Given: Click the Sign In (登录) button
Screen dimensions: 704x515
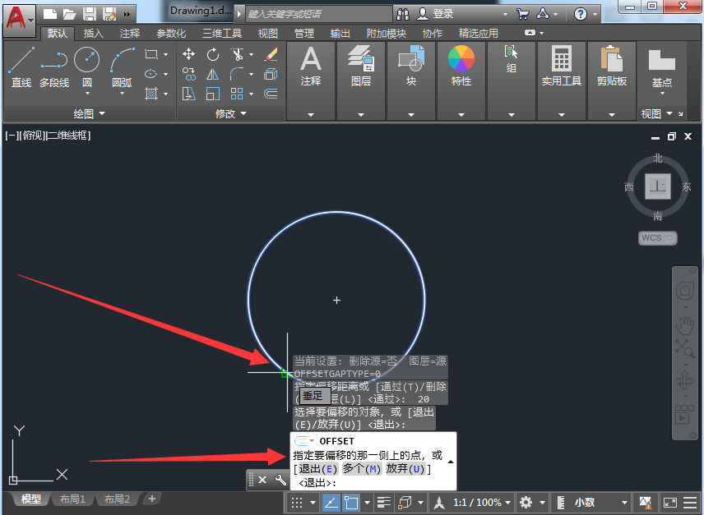Looking at the screenshot, I should pyautogui.click(x=436, y=14).
